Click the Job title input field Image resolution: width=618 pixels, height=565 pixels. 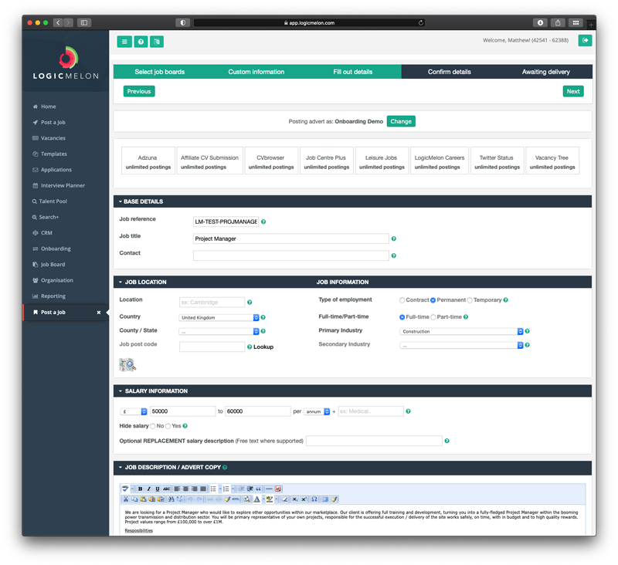point(291,239)
